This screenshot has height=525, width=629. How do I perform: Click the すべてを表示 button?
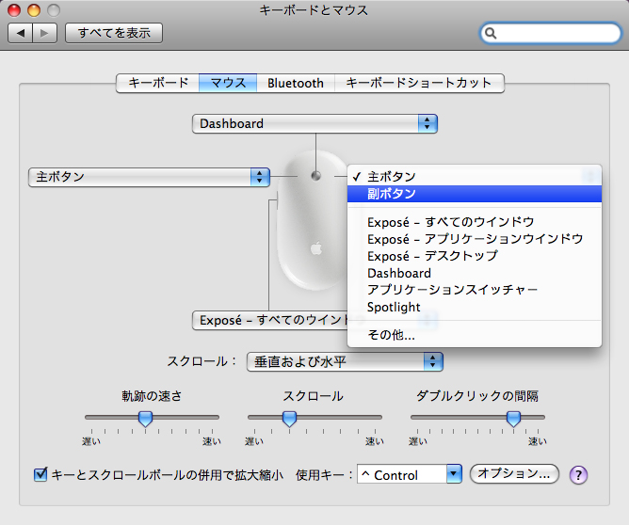(x=114, y=33)
